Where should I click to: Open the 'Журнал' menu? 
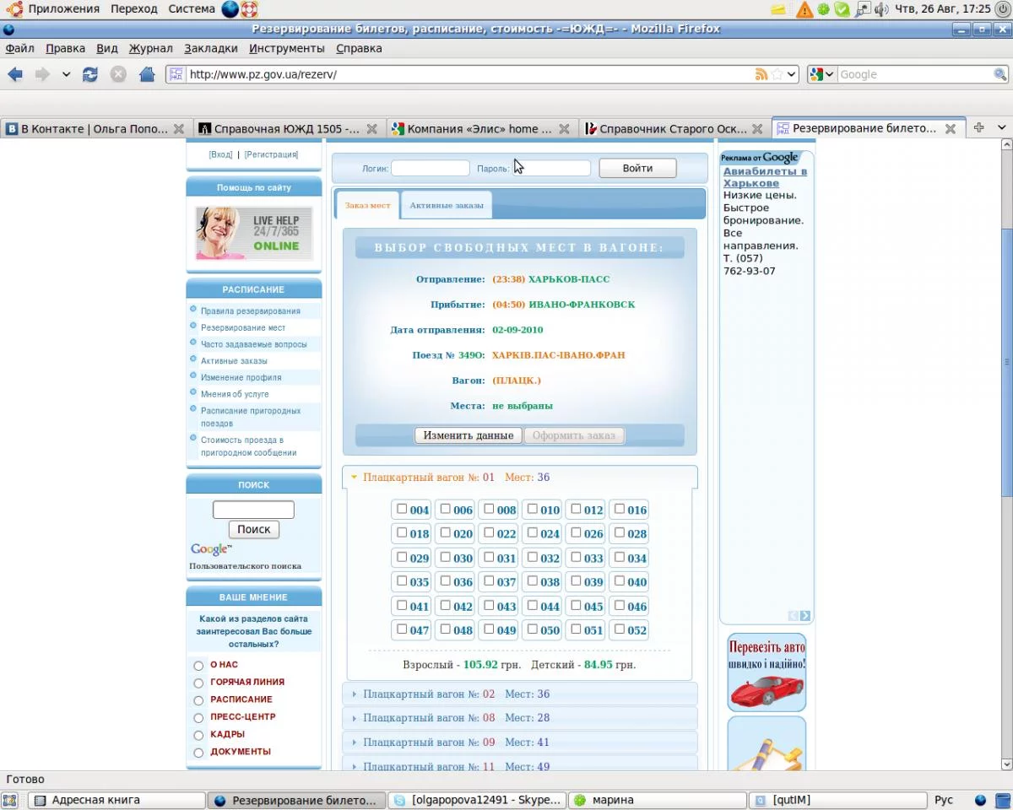(151, 48)
